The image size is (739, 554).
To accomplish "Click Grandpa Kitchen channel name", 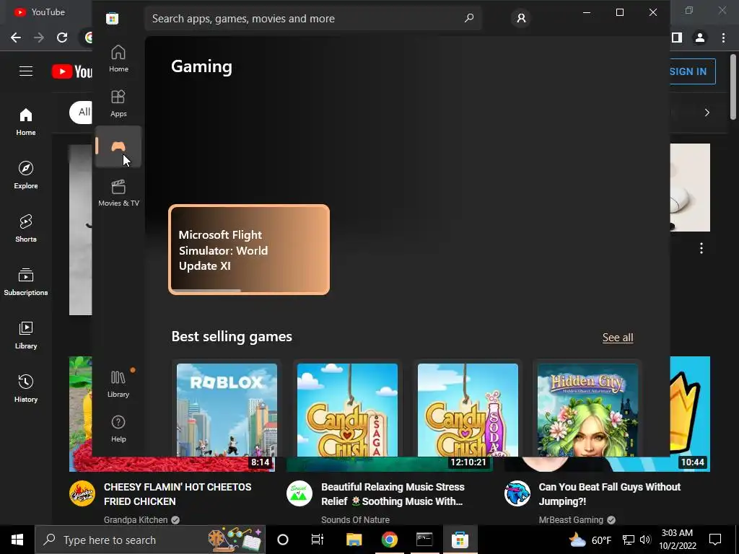I will coord(136,519).
